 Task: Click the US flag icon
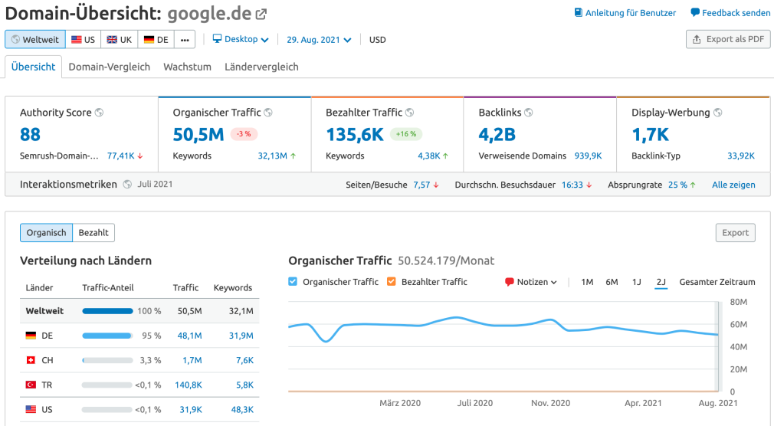click(x=76, y=40)
